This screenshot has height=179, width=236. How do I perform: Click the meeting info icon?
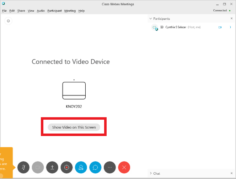pyautogui.click(x=9, y=21)
